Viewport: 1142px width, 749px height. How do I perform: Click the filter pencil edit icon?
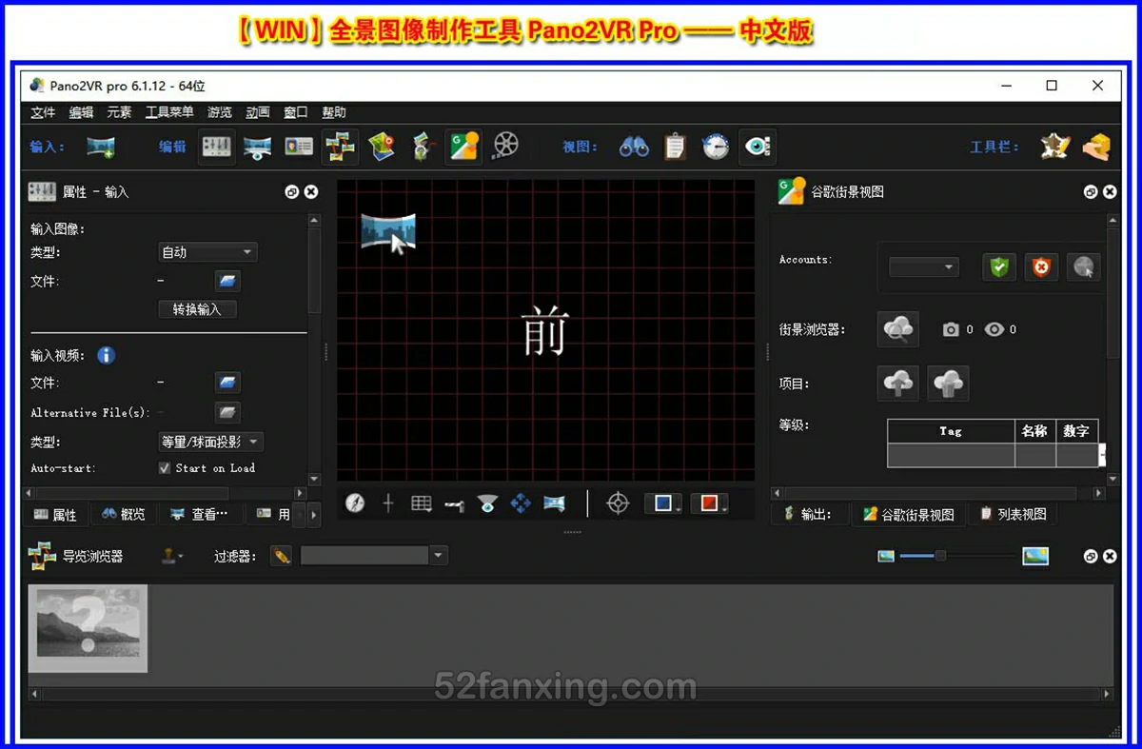click(x=281, y=556)
